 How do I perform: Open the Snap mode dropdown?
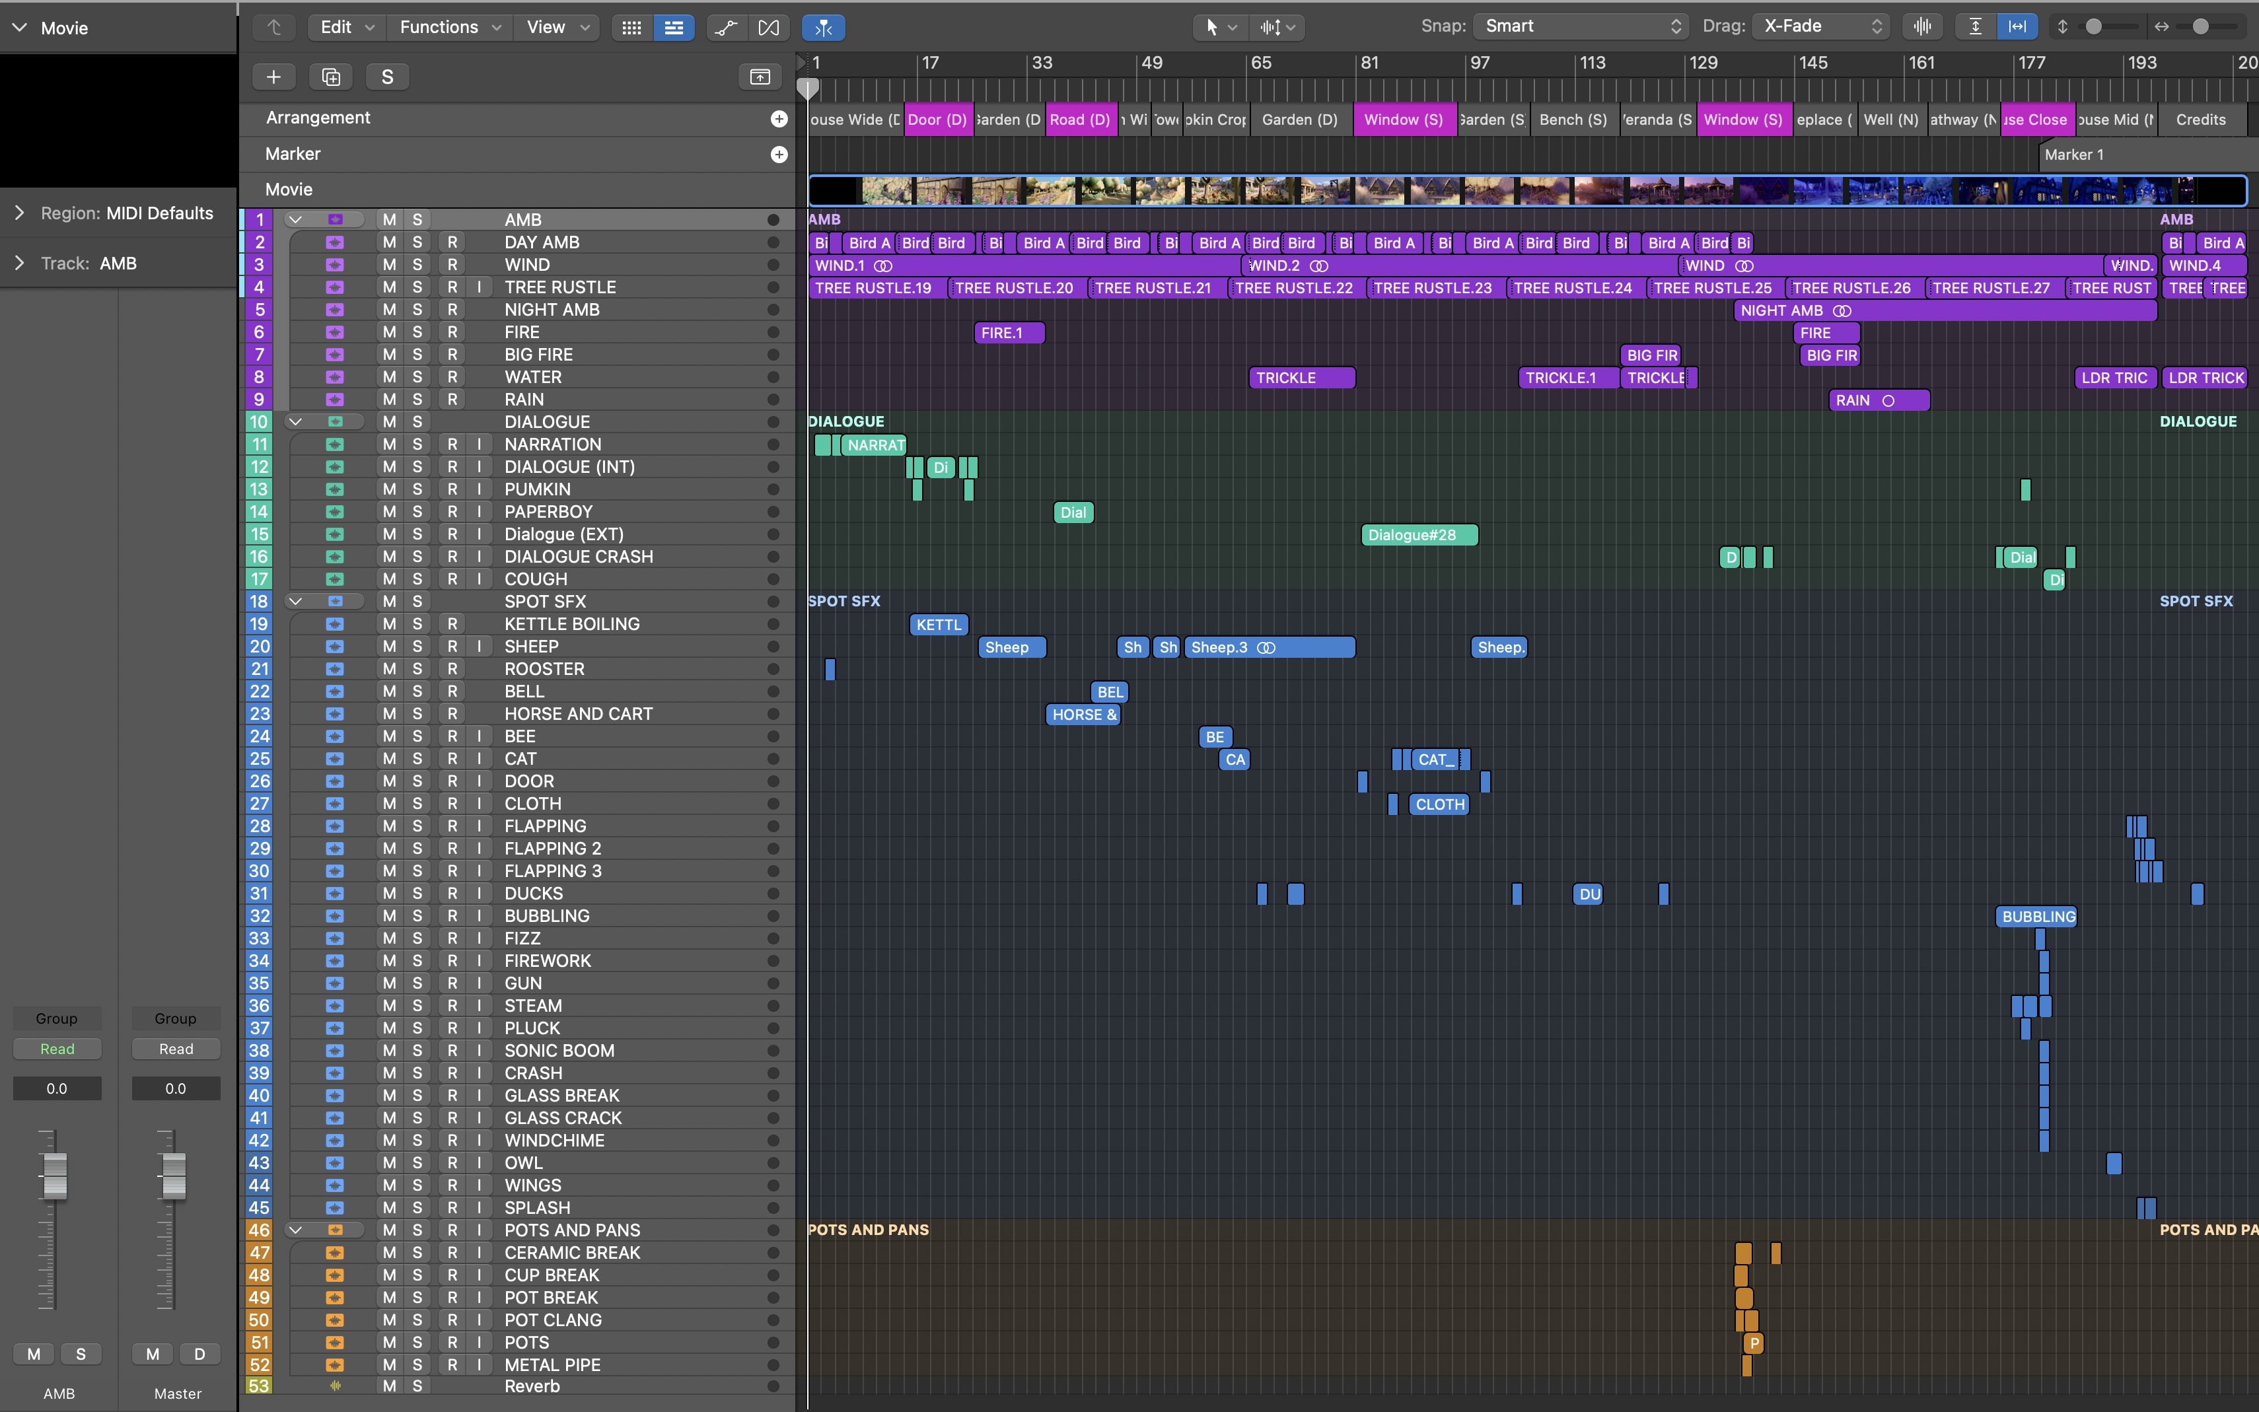[x=1580, y=26]
